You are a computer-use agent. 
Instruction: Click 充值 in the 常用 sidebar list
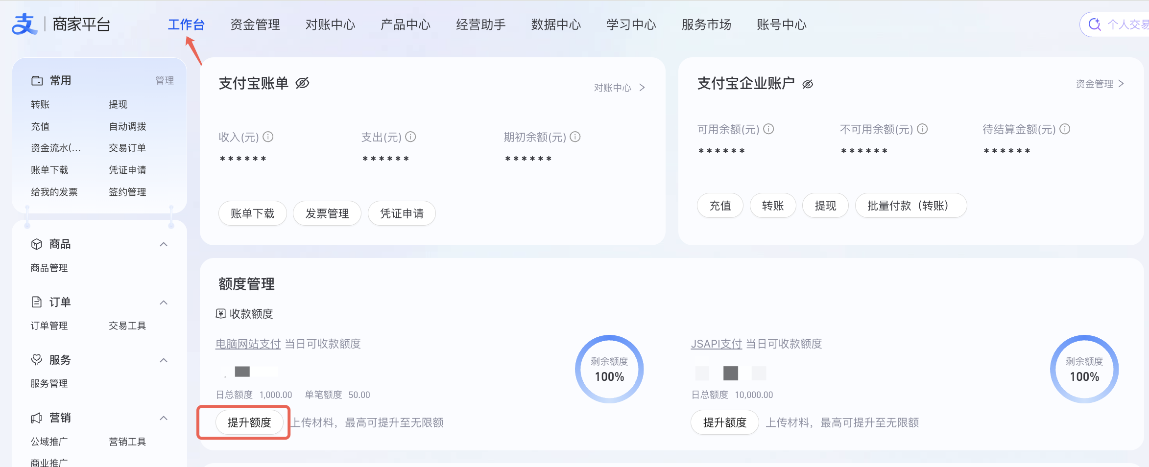40,127
